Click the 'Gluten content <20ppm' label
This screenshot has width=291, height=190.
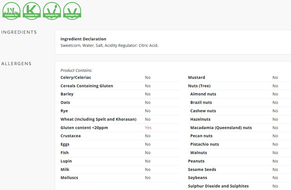(x=84, y=128)
